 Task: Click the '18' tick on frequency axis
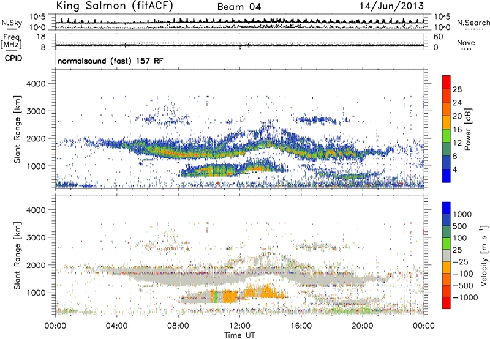(x=41, y=37)
